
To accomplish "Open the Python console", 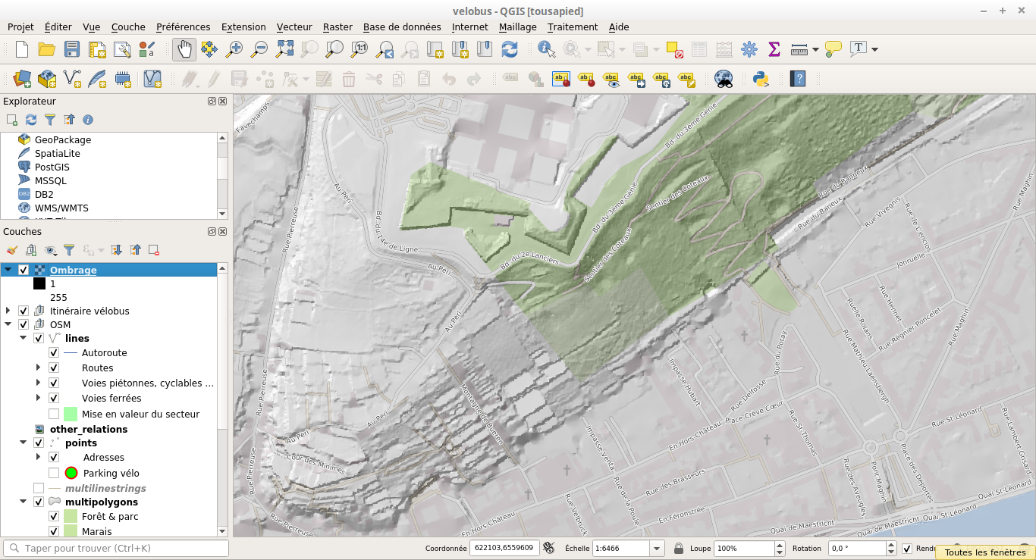I will pos(761,79).
